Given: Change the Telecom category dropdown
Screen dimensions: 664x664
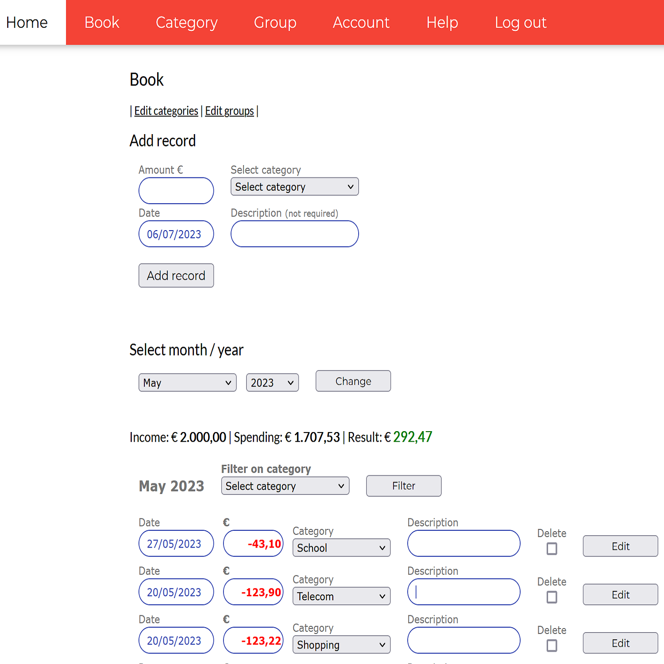Looking at the screenshot, I should click(x=341, y=596).
